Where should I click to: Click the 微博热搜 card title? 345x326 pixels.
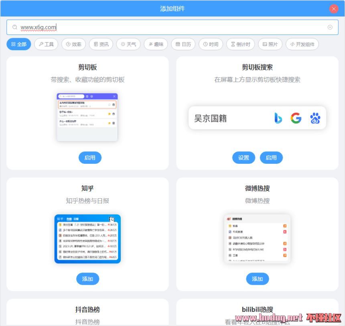[257, 188]
